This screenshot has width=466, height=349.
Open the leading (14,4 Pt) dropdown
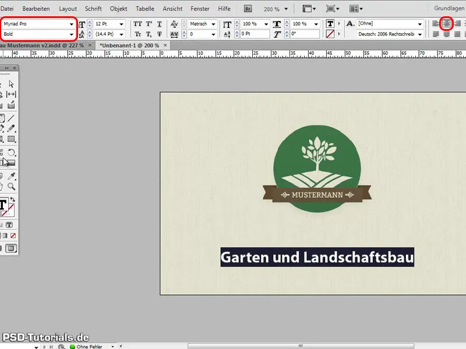pyautogui.click(x=121, y=34)
